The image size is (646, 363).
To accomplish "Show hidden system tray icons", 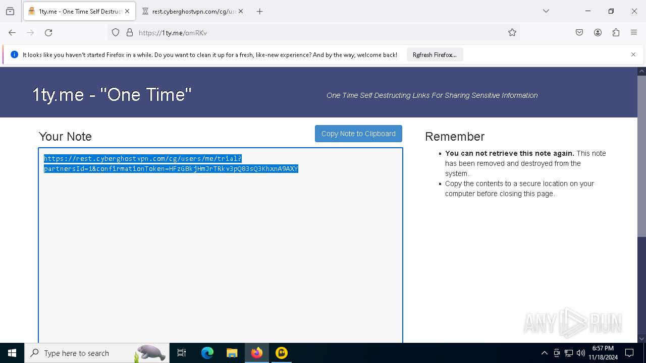I will coord(544,353).
